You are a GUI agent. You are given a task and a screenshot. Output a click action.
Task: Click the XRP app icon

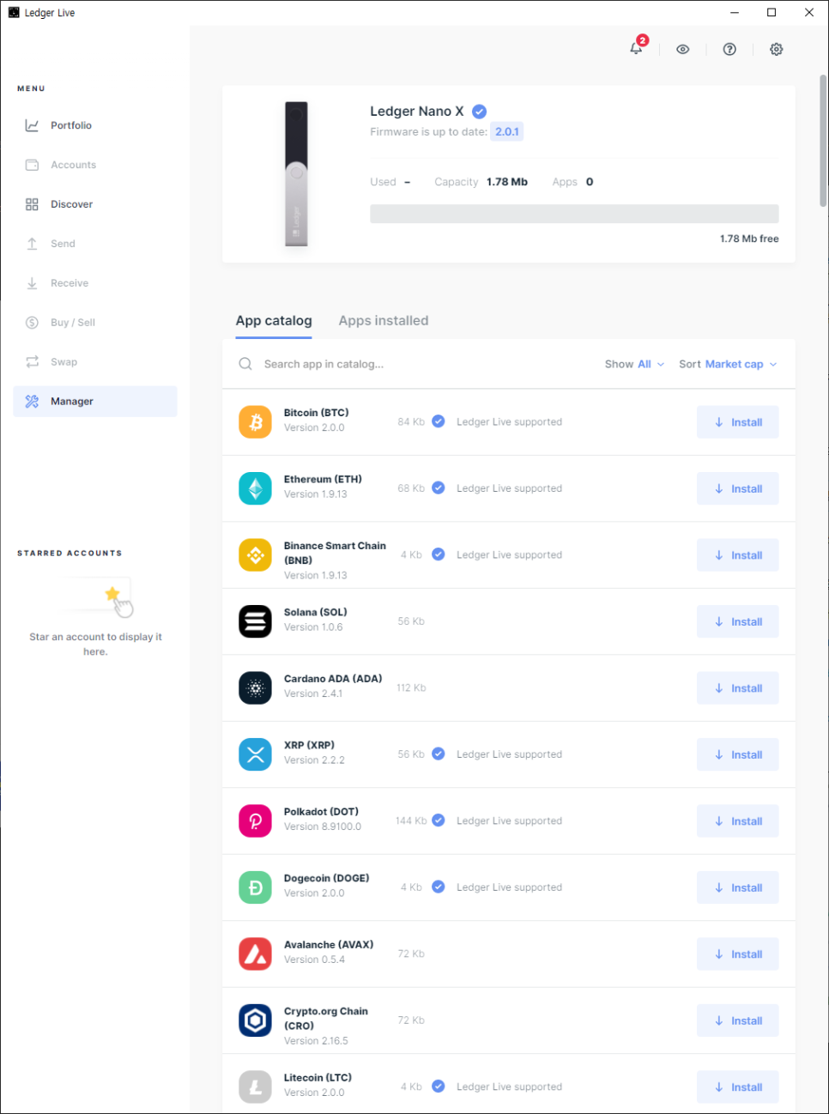point(255,754)
